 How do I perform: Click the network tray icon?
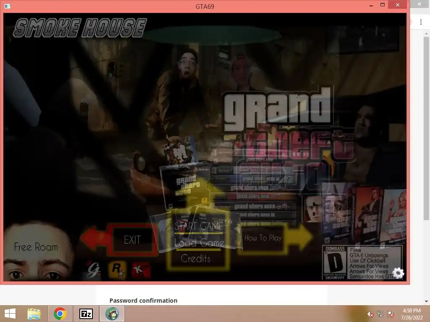tap(380, 314)
